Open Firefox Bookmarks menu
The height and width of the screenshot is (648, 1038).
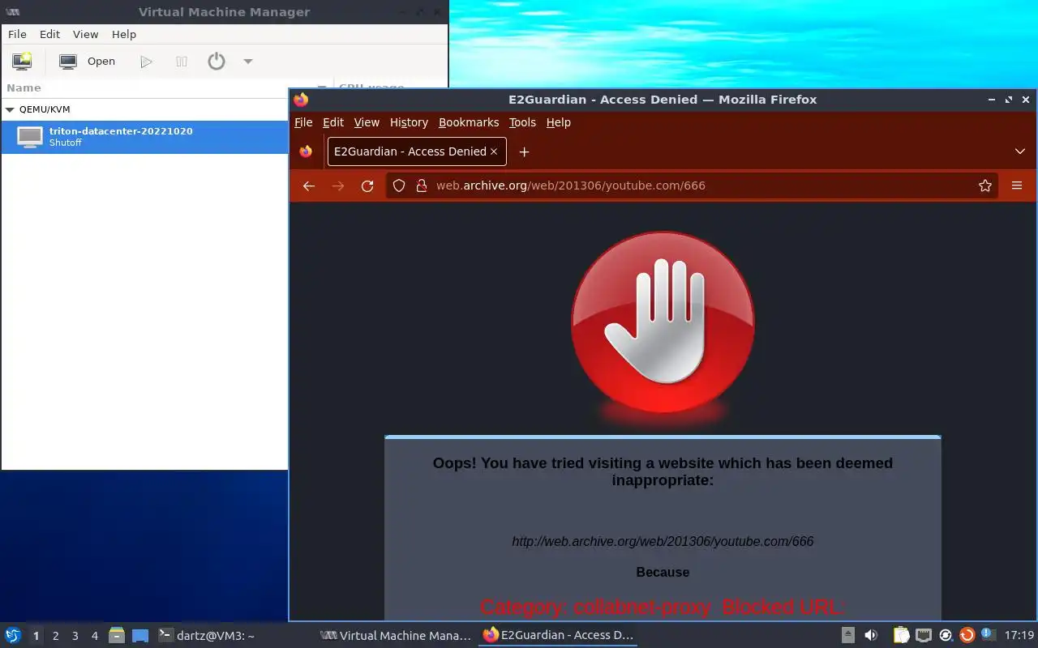point(469,122)
